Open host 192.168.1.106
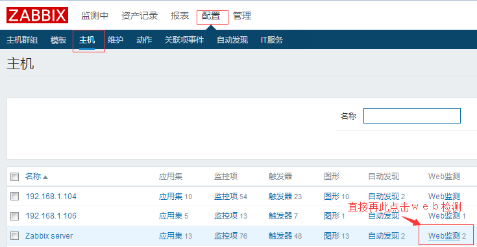477x247 pixels. click(x=51, y=216)
